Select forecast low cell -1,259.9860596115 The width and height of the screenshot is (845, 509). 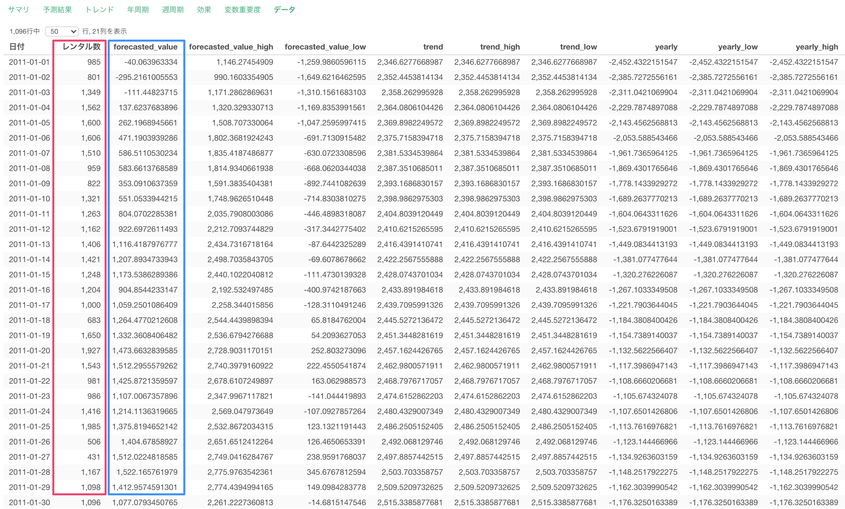pyautogui.click(x=331, y=62)
